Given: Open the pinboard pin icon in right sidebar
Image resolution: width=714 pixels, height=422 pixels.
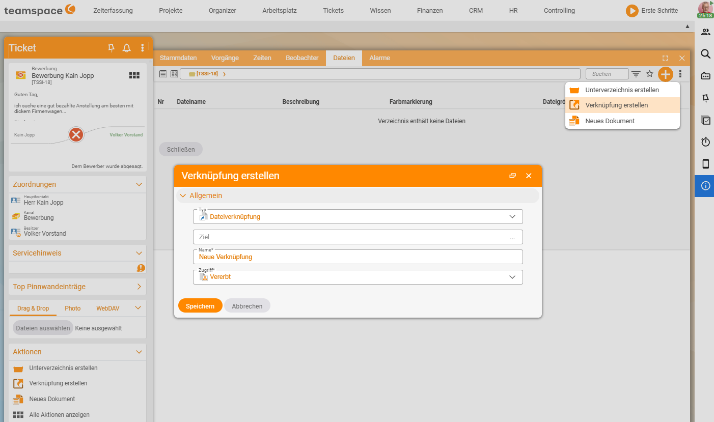Looking at the screenshot, I should (705, 98).
